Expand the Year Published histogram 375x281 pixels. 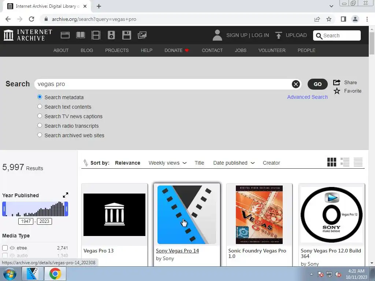[66, 195]
